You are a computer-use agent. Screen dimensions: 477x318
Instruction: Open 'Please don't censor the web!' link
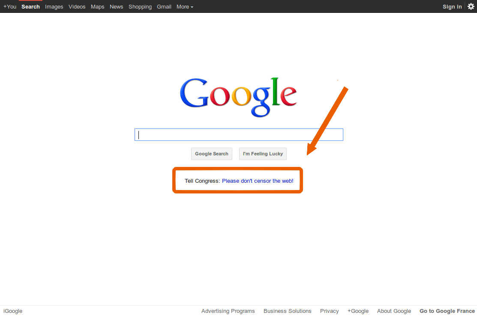258,181
